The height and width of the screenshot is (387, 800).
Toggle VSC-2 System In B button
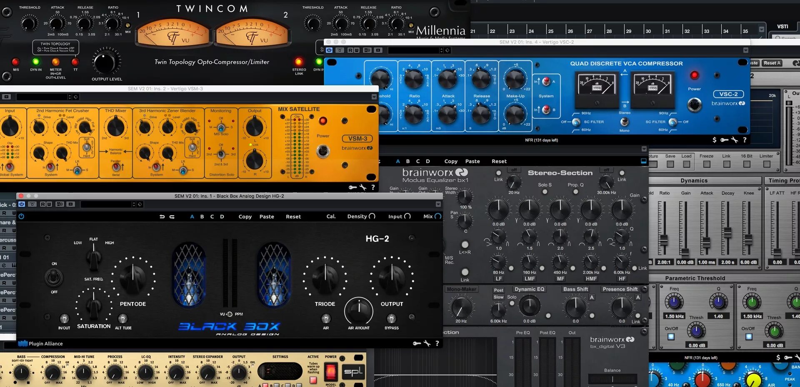coord(546,109)
